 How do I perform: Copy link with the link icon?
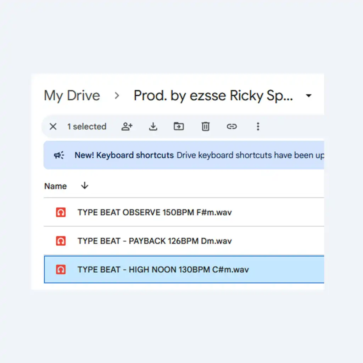[x=232, y=127]
